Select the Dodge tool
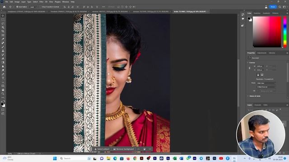 3,70
